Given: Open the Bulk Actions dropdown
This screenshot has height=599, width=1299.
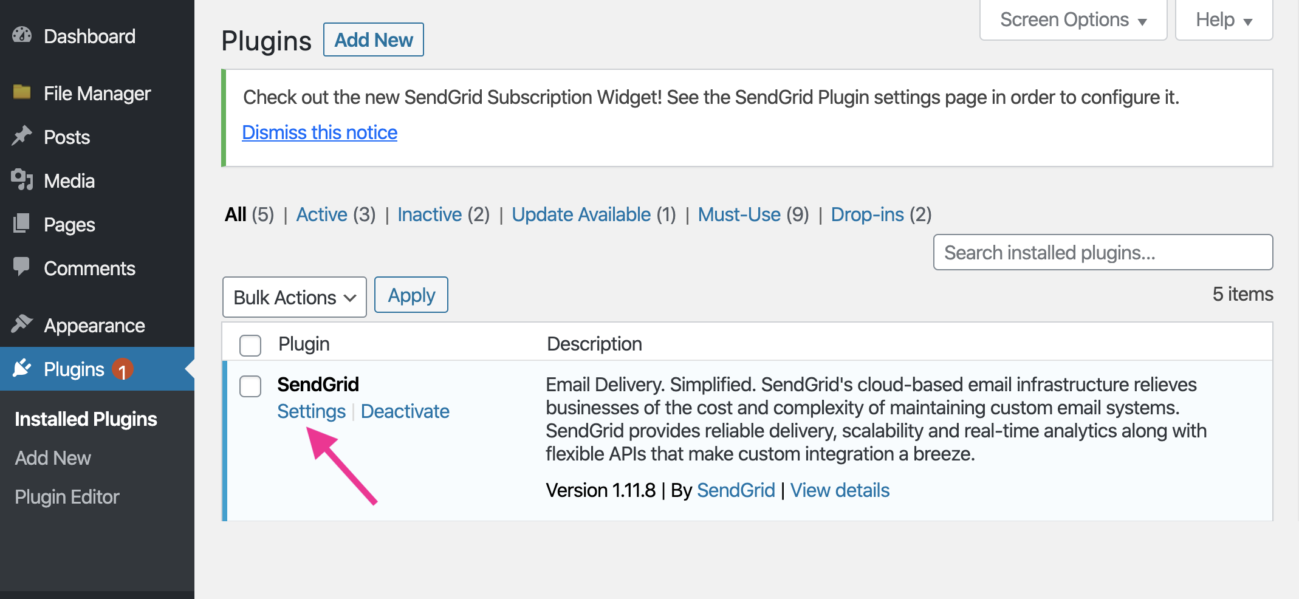Looking at the screenshot, I should [x=295, y=297].
